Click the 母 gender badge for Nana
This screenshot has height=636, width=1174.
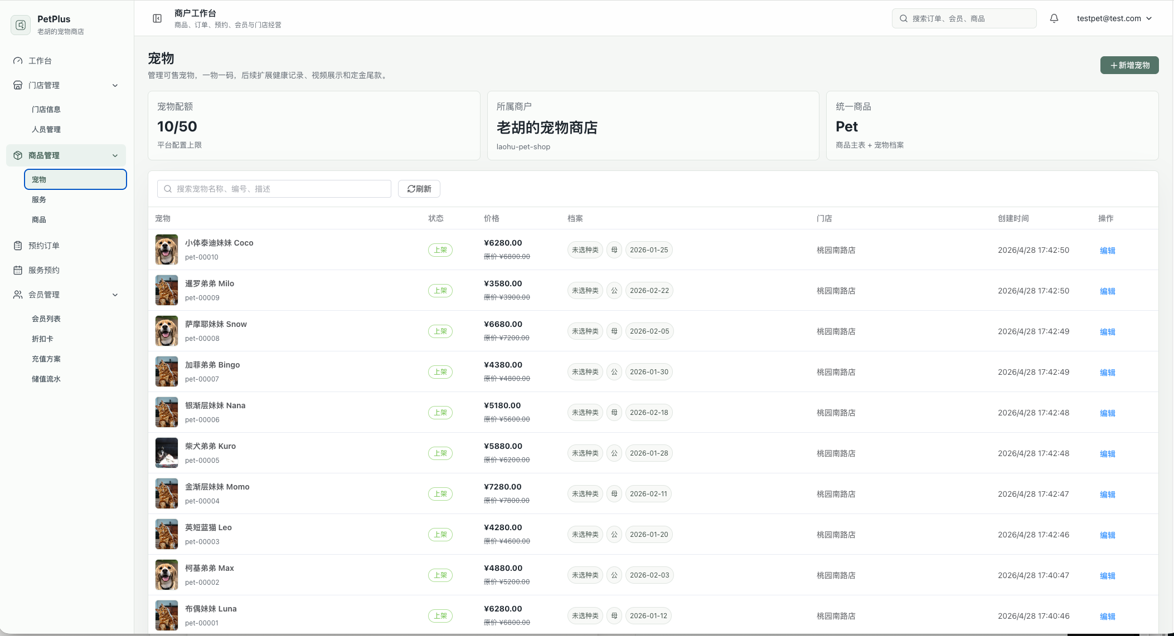(x=614, y=413)
